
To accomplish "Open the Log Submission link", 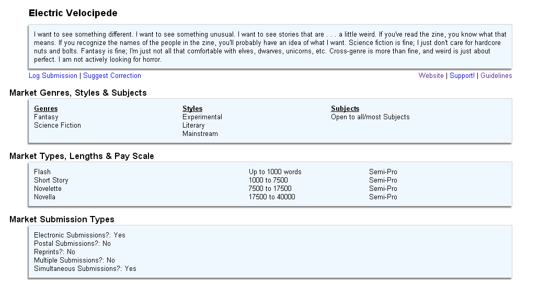I will point(53,76).
